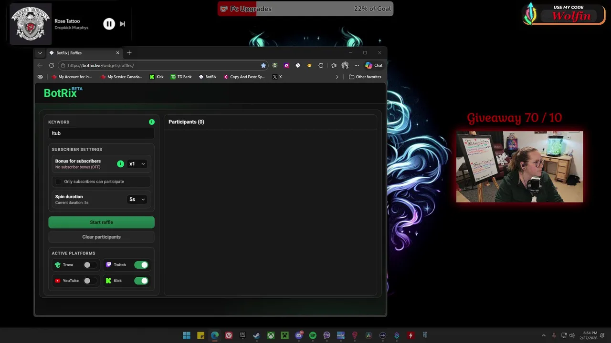This screenshot has height=343, width=611.
Task: Click the webcam feed thumbnail
Action: (x=519, y=167)
